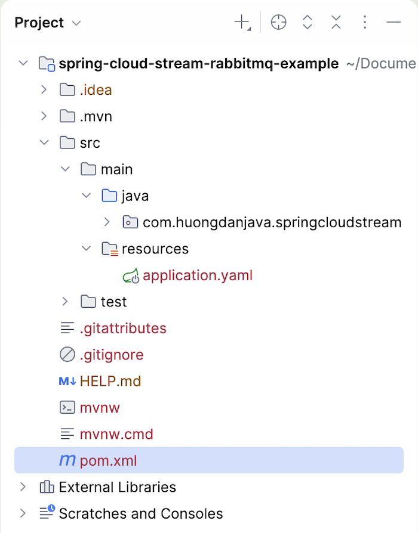
Task: Click the Markdown icon beside HELP.md
Action: [x=67, y=381]
